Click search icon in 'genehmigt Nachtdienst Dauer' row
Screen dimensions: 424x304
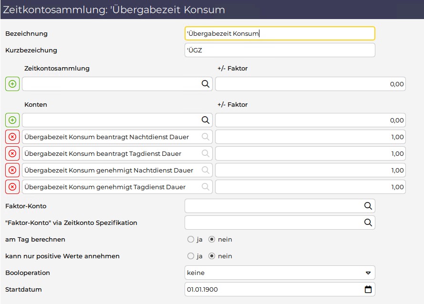coord(206,170)
